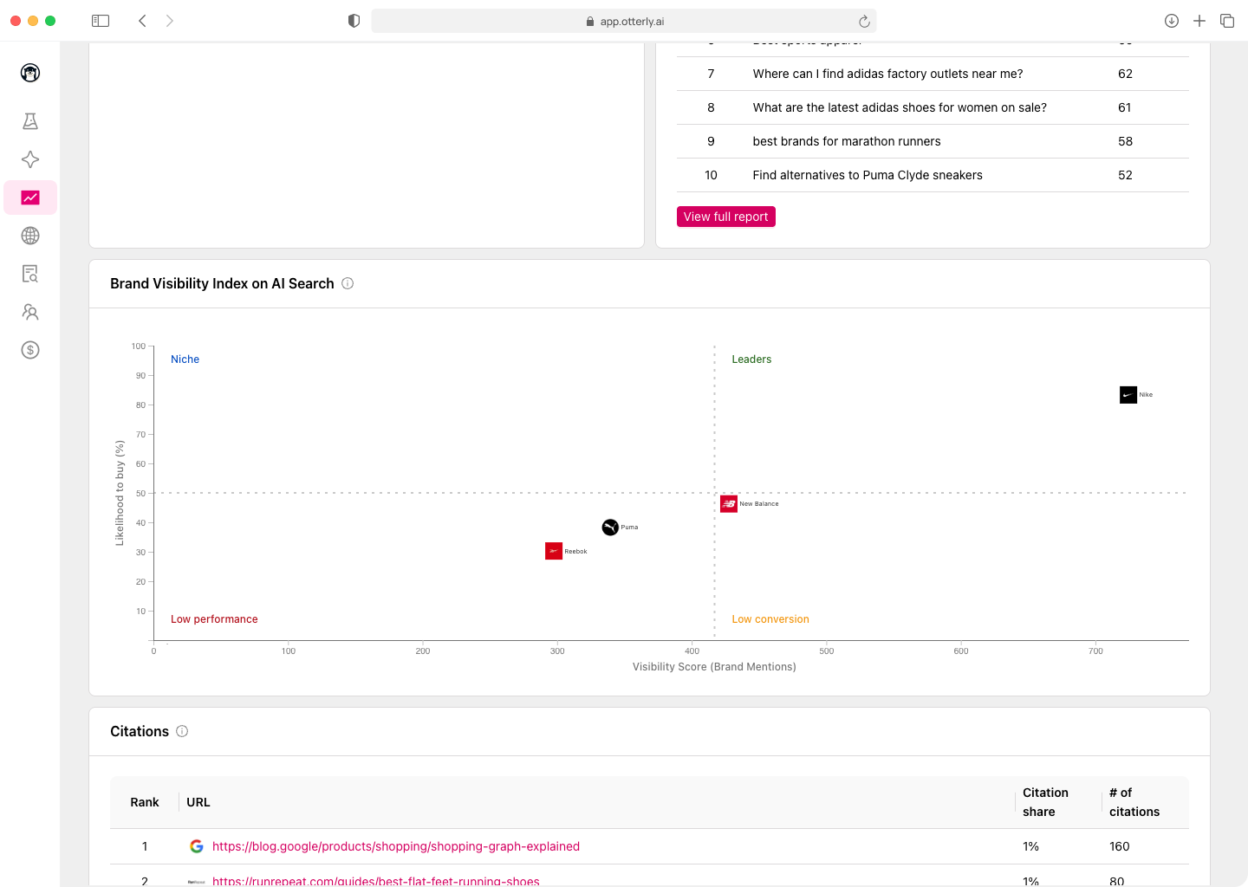
Task: Click info icon beside Citations heading
Action: click(x=182, y=731)
